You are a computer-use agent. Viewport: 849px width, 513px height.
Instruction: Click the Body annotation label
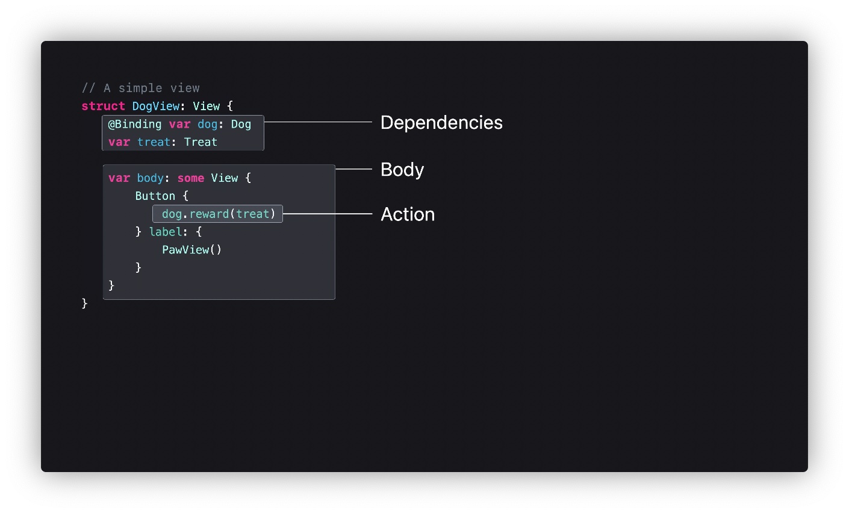coord(402,170)
